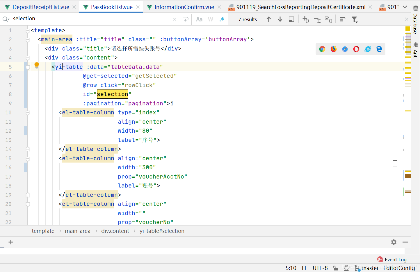
Task: Click 'template' breadcrumb
Action: (43, 231)
